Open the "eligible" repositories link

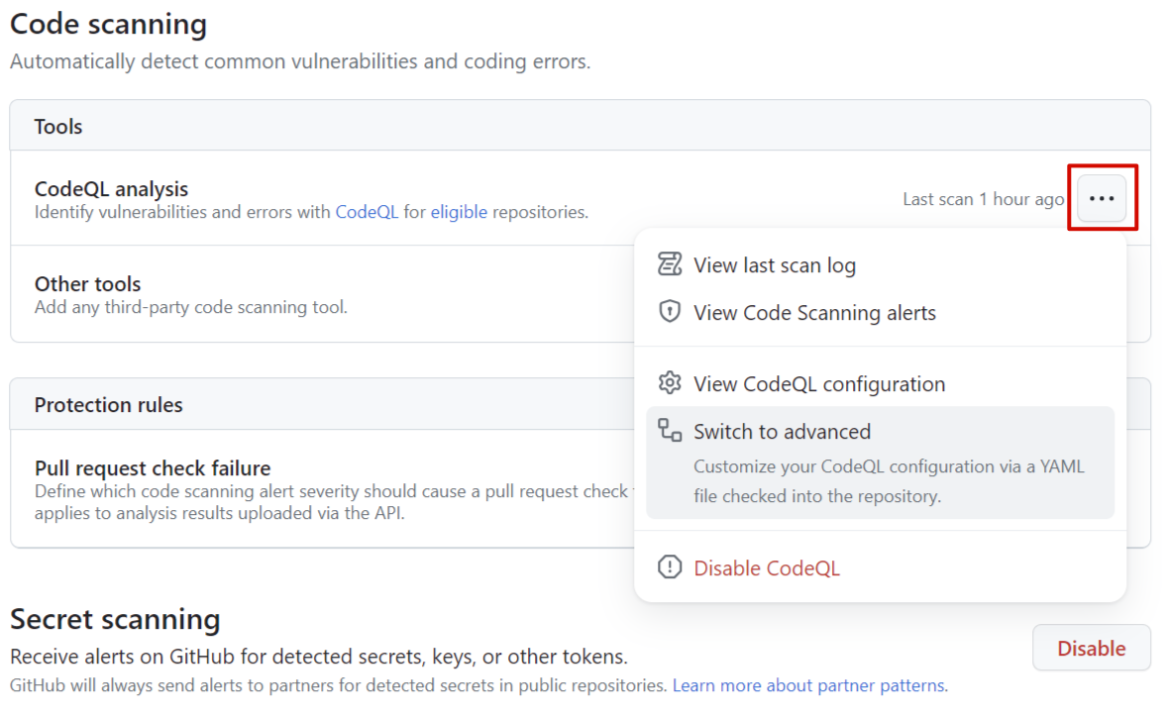pos(459,212)
